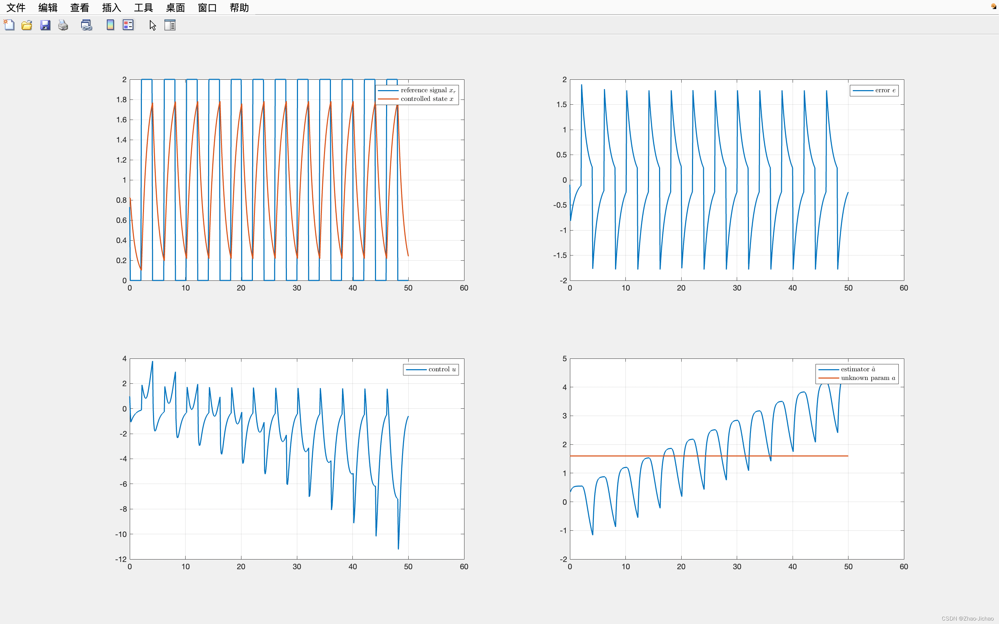This screenshot has height=624, width=999.
Task: Open the Property Inspector icon
Action: coord(170,25)
